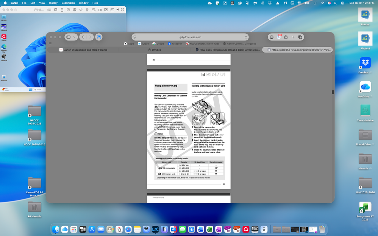
Task: Launch Lightroom Classic from the Dock
Action: point(155,229)
